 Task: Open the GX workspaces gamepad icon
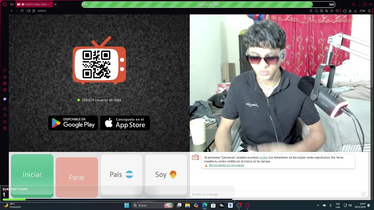click(x=12, y=4)
